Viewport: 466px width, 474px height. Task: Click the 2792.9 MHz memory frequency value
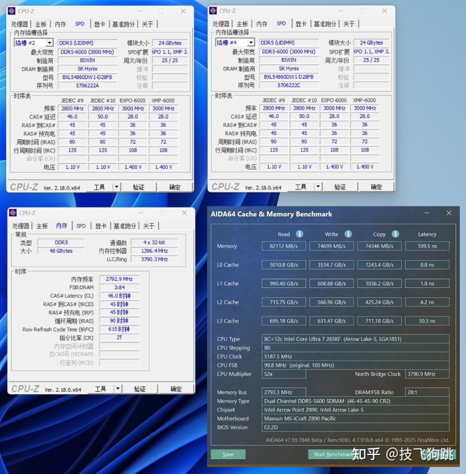click(119, 279)
